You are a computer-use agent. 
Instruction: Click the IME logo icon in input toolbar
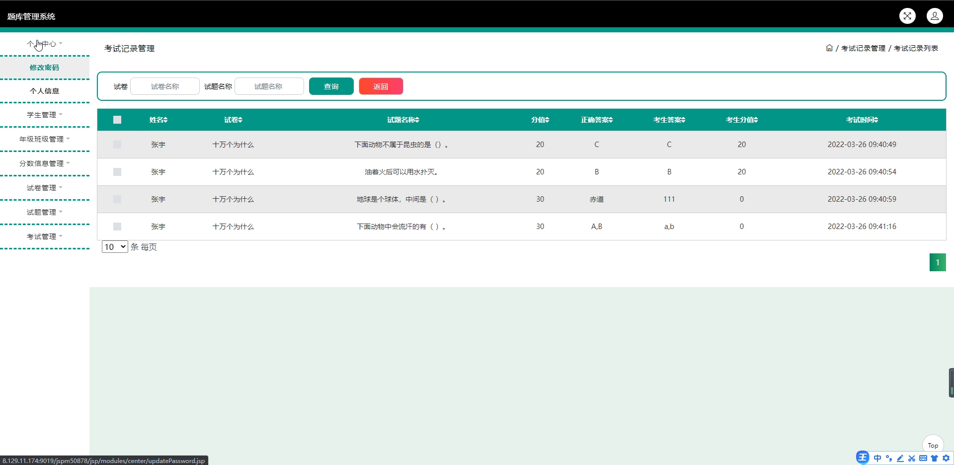click(x=863, y=458)
